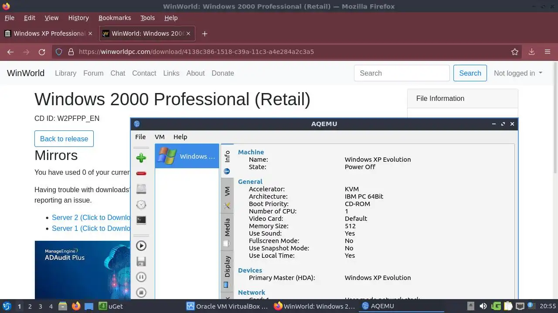558x313 pixels.
Task: Switch to the Media vertical tab
Action: (227, 232)
